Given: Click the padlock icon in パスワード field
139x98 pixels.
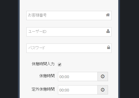Looking at the screenshot, I should coord(109,47).
